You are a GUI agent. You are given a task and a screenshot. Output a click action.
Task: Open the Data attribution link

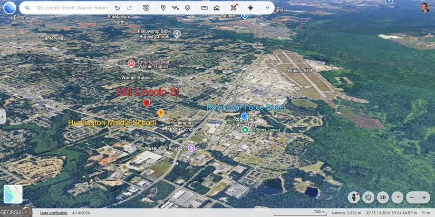(x=54, y=213)
